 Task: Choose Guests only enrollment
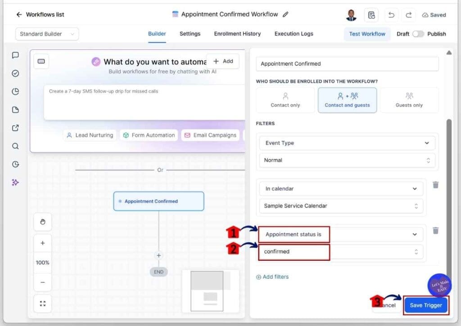pos(409,100)
